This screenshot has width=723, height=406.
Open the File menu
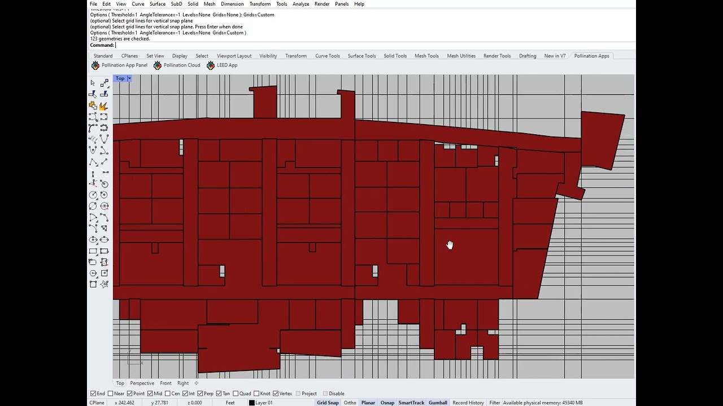coord(93,4)
